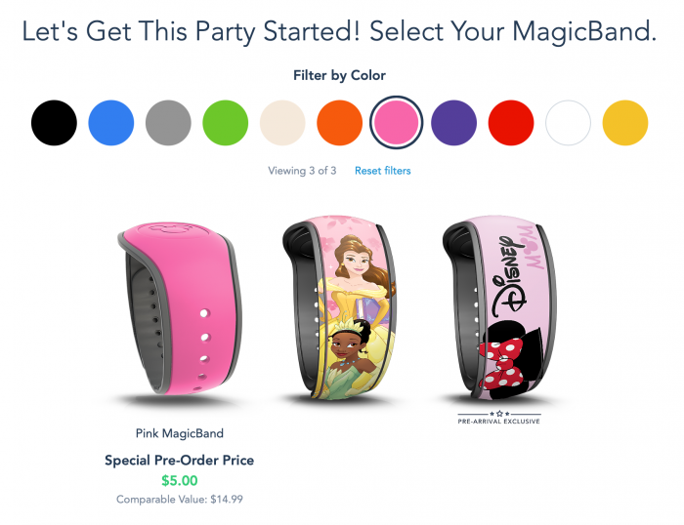Click the Special Pre-Order Price label
Image resolution: width=684 pixels, height=525 pixels.
pyautogui.click(x=179, y=460)
